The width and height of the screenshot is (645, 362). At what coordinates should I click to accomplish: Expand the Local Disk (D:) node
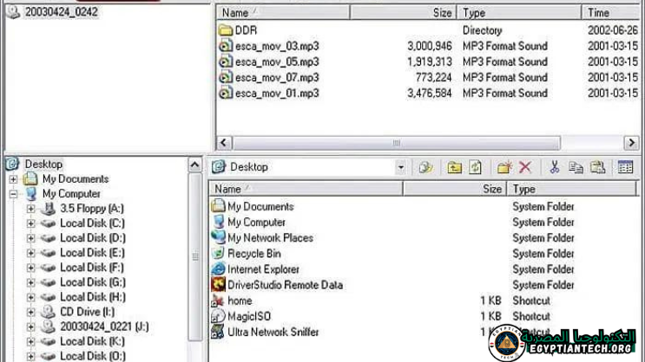(x=31, y=238)
